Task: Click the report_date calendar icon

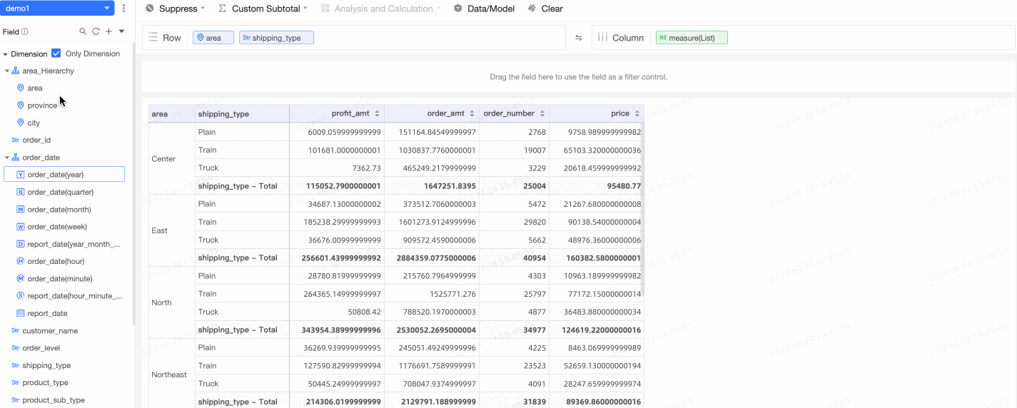Action: pyautogui.click(x=21, y=313)
